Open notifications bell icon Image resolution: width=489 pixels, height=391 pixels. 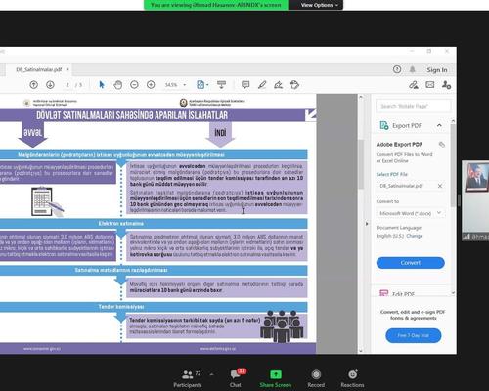tap(412, 69)
